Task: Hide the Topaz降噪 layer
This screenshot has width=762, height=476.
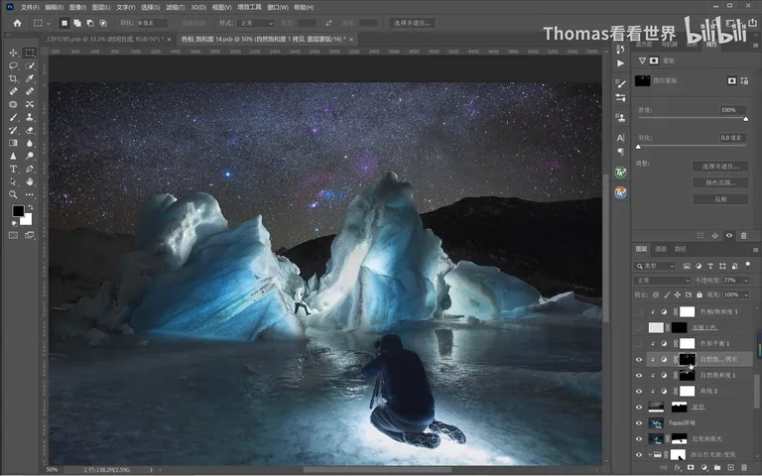Action: pyautogui.click(x=639, y=423)
